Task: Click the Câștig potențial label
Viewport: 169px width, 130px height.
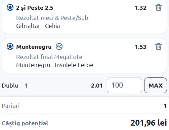Action: tap(25, 123)
